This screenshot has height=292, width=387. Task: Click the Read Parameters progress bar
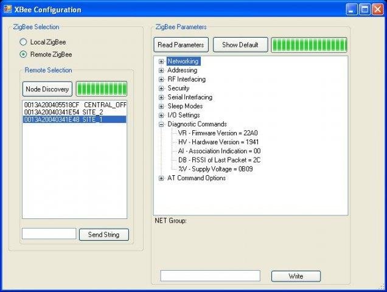click(309, 44)
